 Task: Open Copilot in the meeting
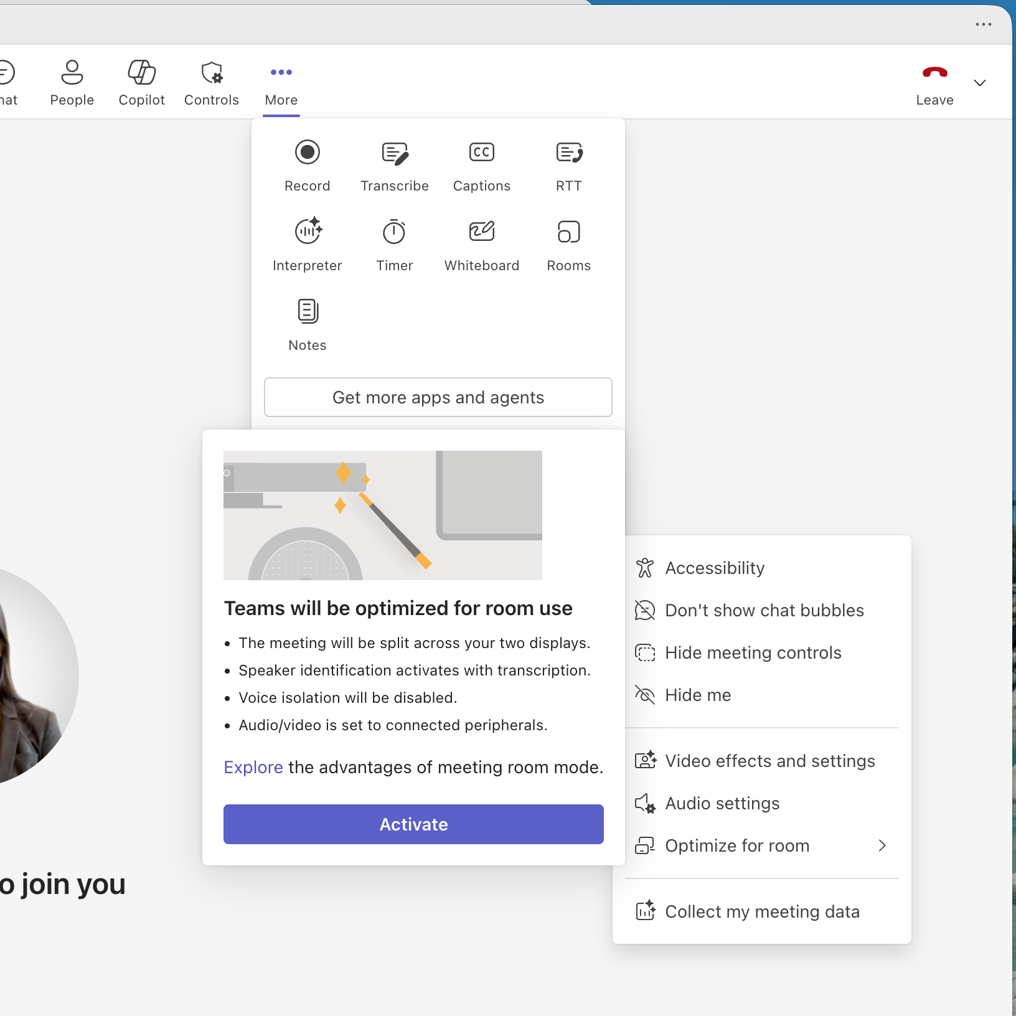click(142, 83)
